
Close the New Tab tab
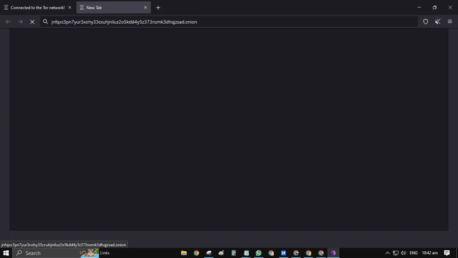pyautogui.click(x=145, y=8)
